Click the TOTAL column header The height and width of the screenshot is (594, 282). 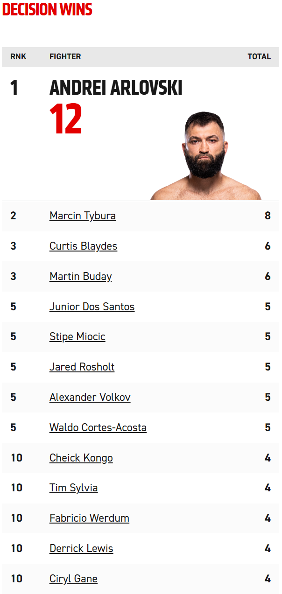[259, 56]
